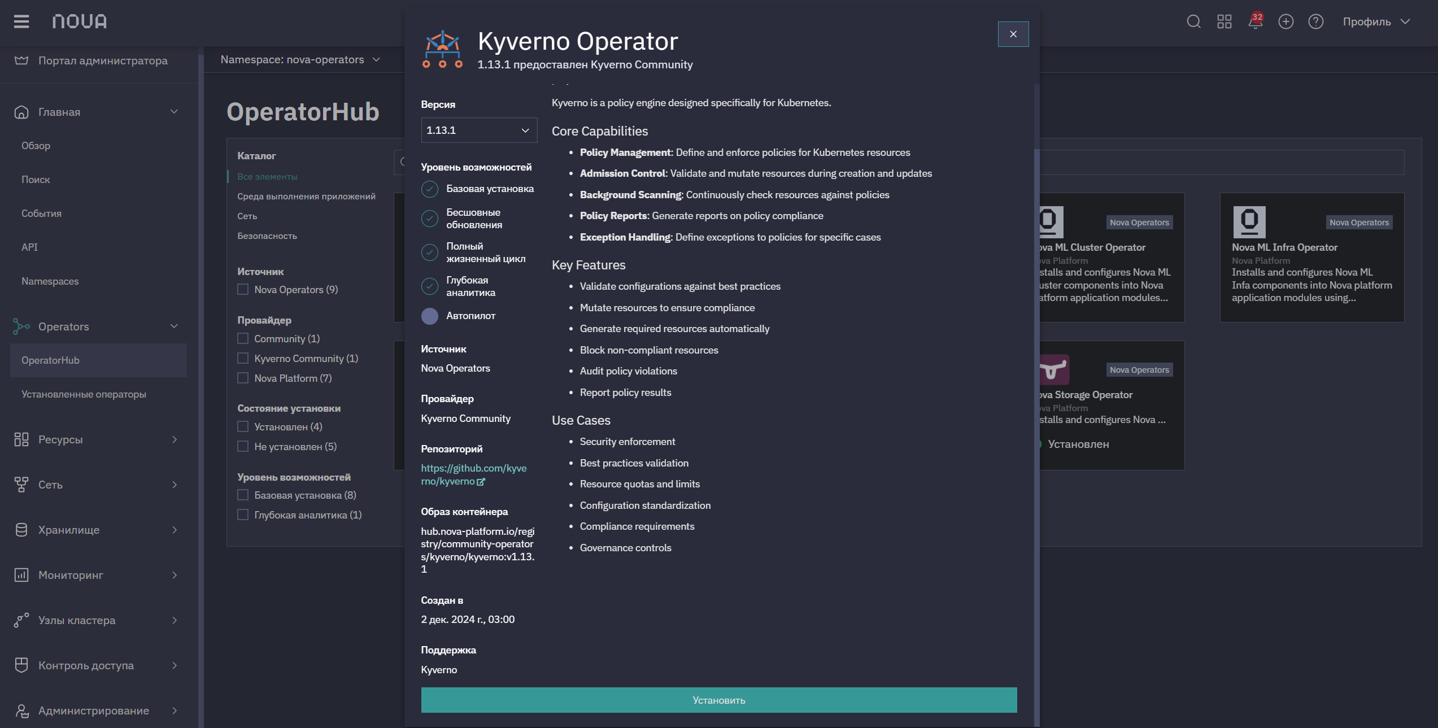The height and width of the screenshot is (728, 1438).
Task: Open the search magnifier in top bar
Action: [1193, 21]
